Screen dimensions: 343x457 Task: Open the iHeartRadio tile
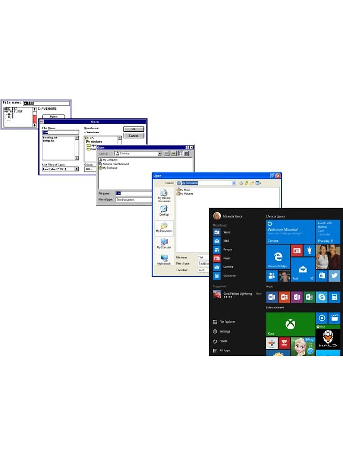284,343
